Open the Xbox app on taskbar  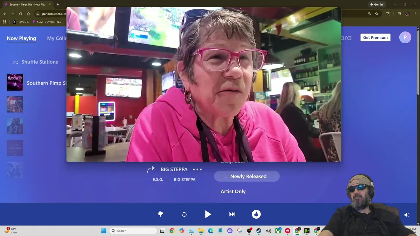[278, 231]
